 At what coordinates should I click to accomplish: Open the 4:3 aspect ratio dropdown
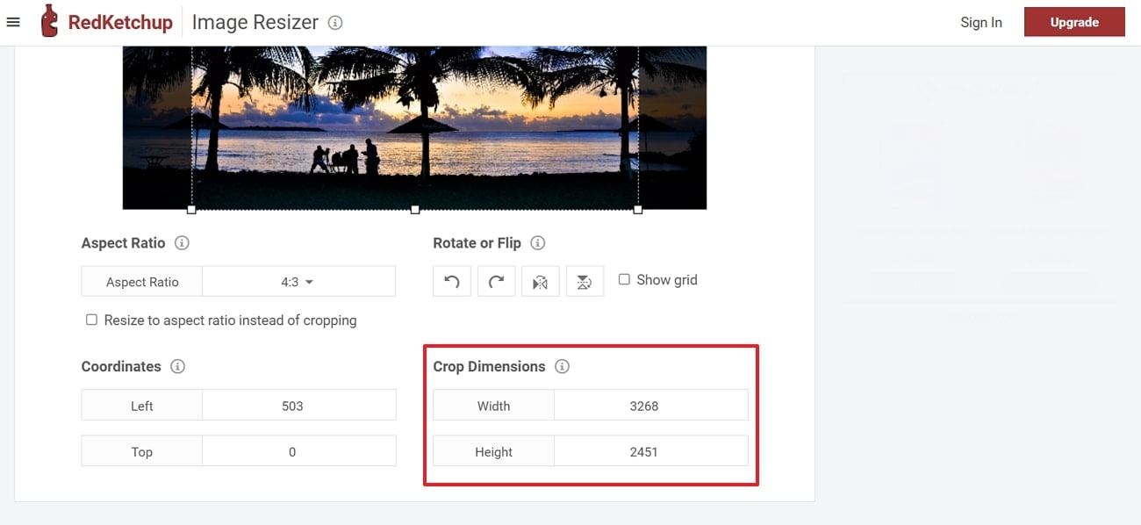[298, 282]
